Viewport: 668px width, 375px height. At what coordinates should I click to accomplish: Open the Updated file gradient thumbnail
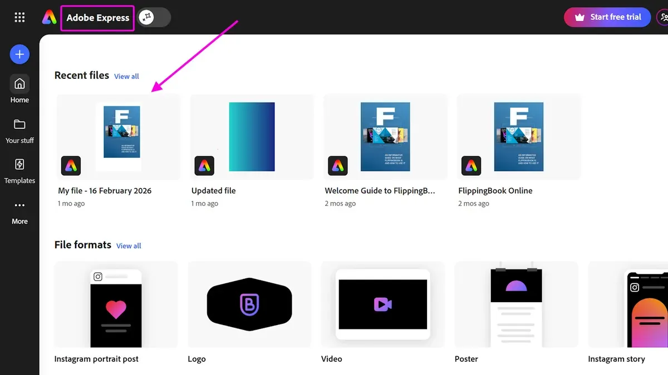click(252, 137)
